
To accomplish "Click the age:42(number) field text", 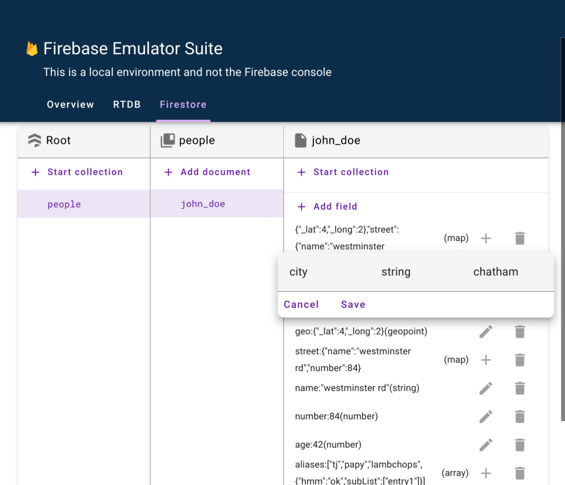I will pyautogui.click(x=328, y=445).
